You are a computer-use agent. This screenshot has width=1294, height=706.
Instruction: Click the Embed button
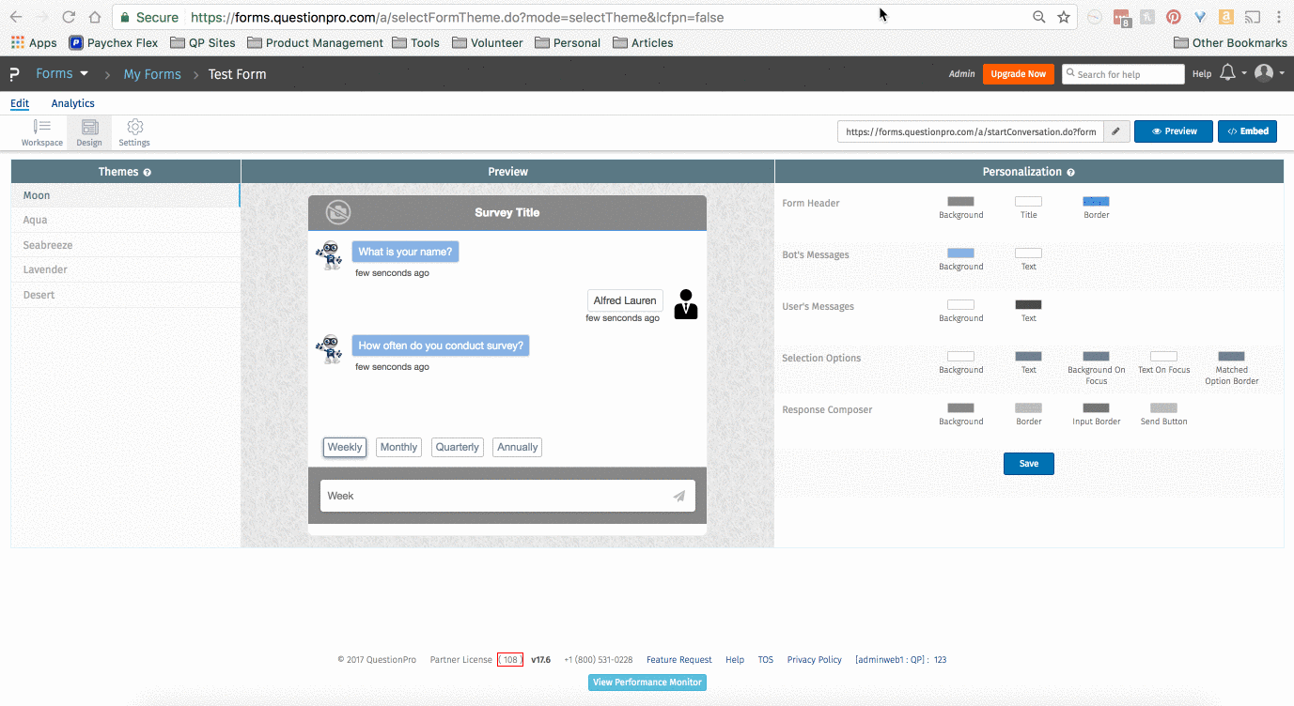point(1248,131)
